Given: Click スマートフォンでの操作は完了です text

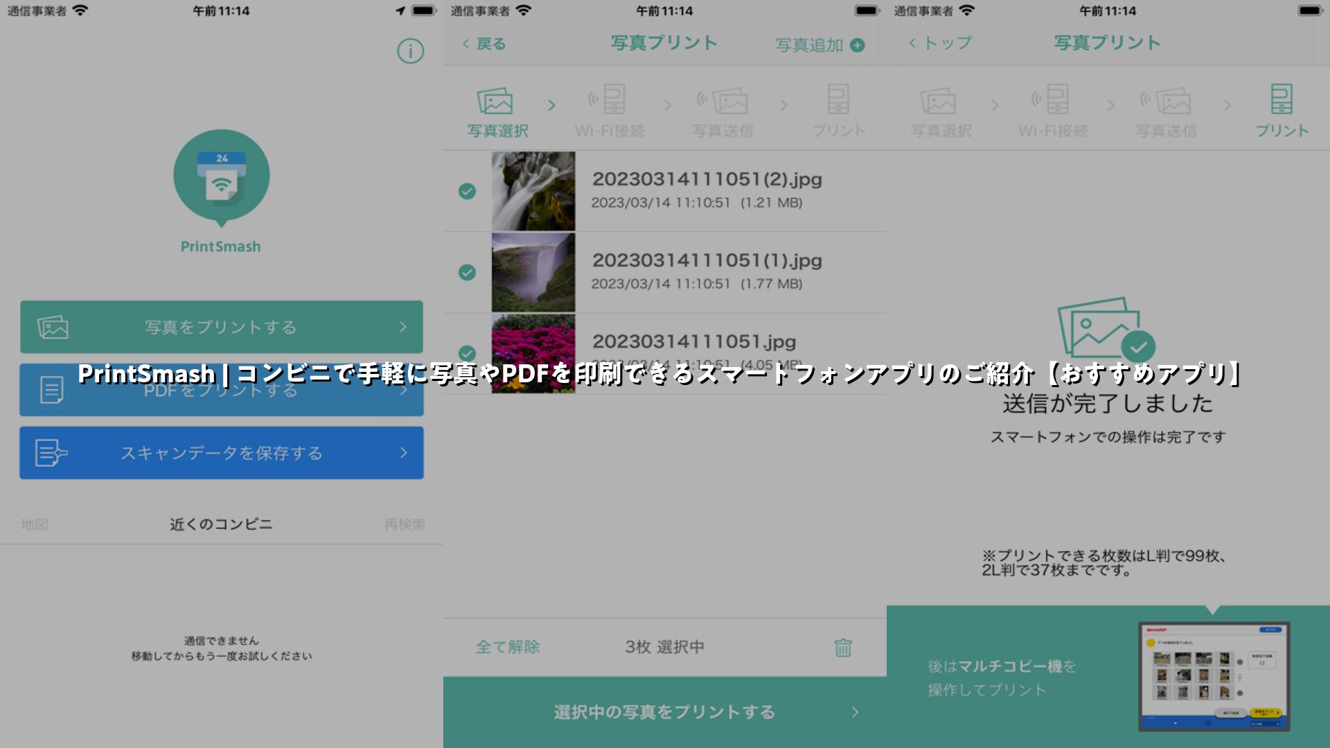Looking at the screenshot, I should pos(1108,437).
